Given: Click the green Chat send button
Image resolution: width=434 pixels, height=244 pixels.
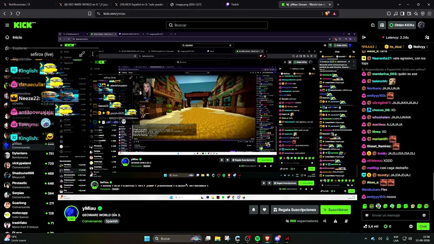Looking at the screenshot, I should tap(423, 226).
